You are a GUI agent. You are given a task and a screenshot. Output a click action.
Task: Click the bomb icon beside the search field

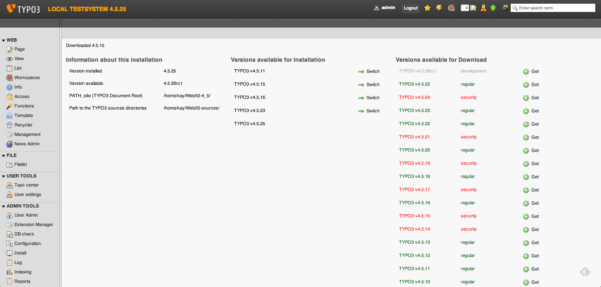click(505, 8)
